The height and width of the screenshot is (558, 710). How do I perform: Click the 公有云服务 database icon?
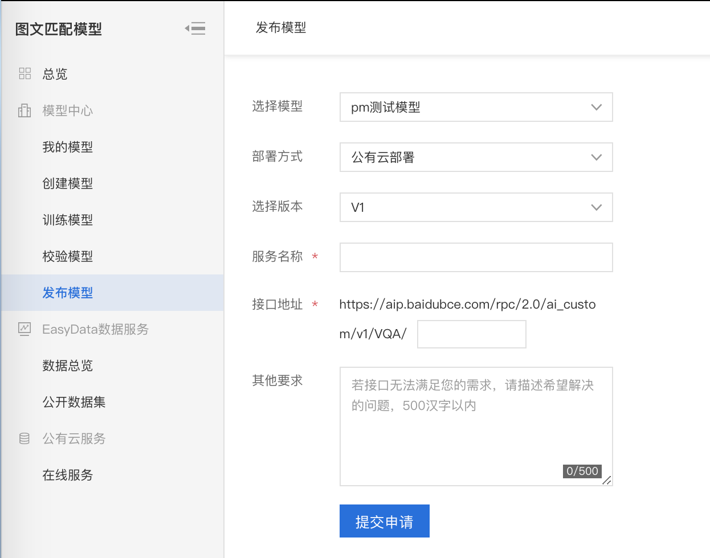[x=25, y=438]
